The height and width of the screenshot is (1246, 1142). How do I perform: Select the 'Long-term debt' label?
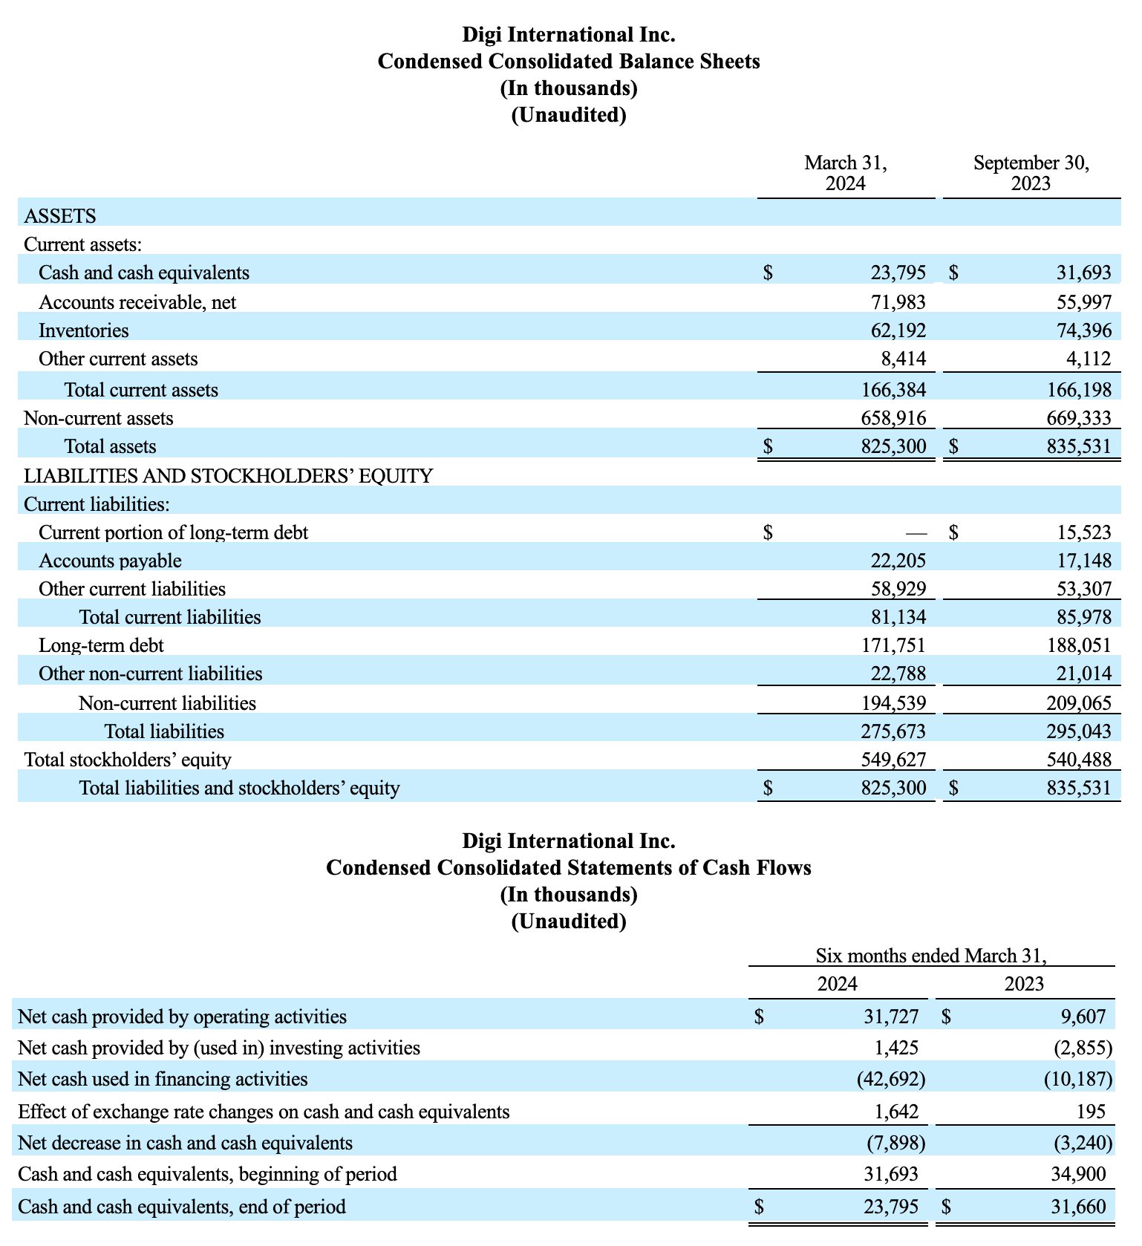click(101, 645)
